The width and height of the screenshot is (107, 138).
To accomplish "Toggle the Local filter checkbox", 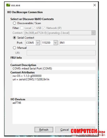I will click(x=22, y=28).
